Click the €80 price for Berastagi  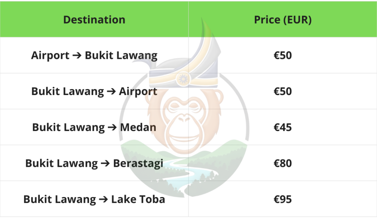283,163
